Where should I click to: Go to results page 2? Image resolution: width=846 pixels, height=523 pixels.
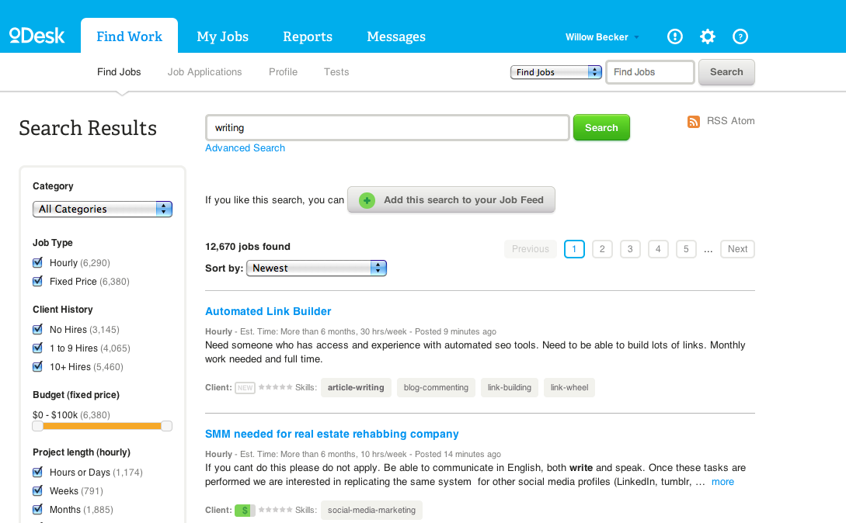point(602,249)
